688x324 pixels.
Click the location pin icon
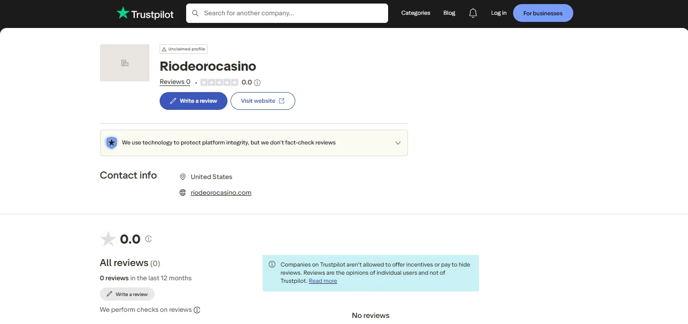coord(183,176)
